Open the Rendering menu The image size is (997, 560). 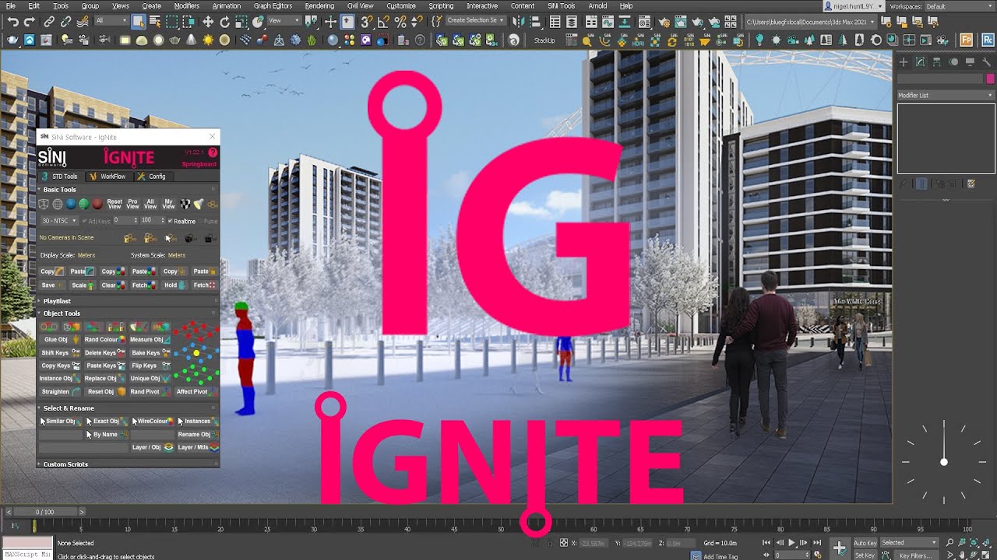(319, 5)
